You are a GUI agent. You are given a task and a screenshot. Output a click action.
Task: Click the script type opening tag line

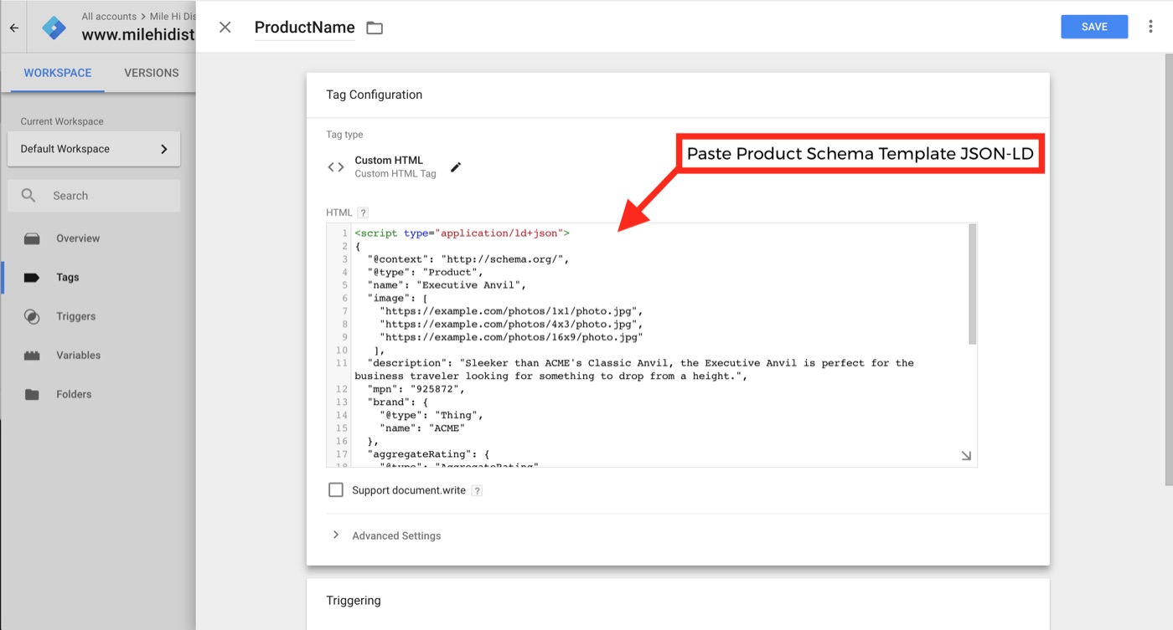[462, 233]
